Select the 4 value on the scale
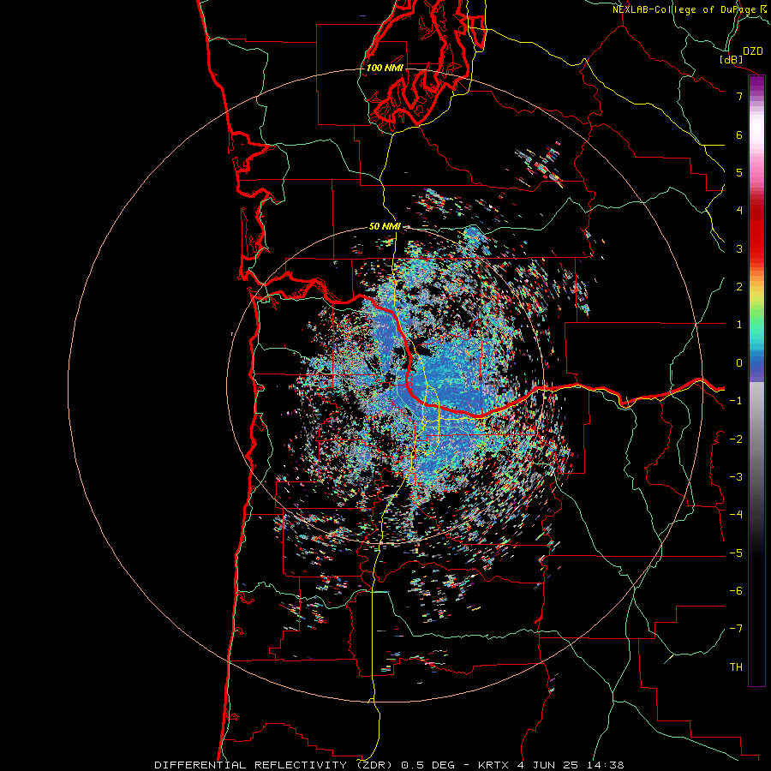Image resolution: width=771 pixels, height=771 pixels. pos(739,211)
